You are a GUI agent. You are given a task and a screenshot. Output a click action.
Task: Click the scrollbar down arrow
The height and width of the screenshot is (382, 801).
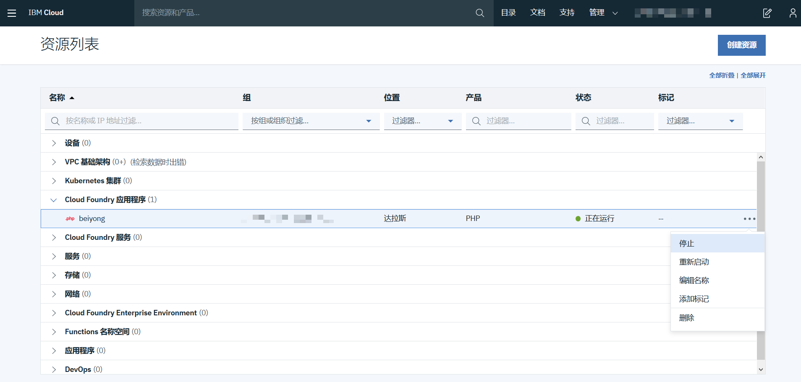click(x=761, y=369)
